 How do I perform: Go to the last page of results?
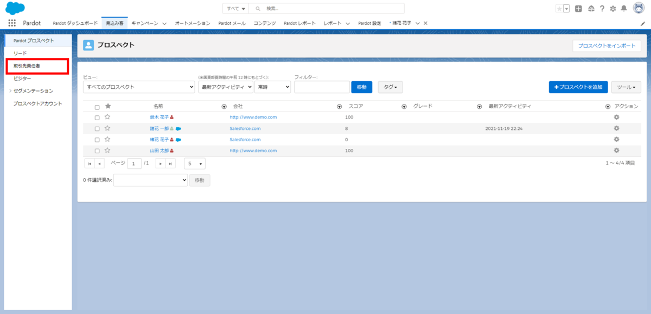(x=171, y=163)
